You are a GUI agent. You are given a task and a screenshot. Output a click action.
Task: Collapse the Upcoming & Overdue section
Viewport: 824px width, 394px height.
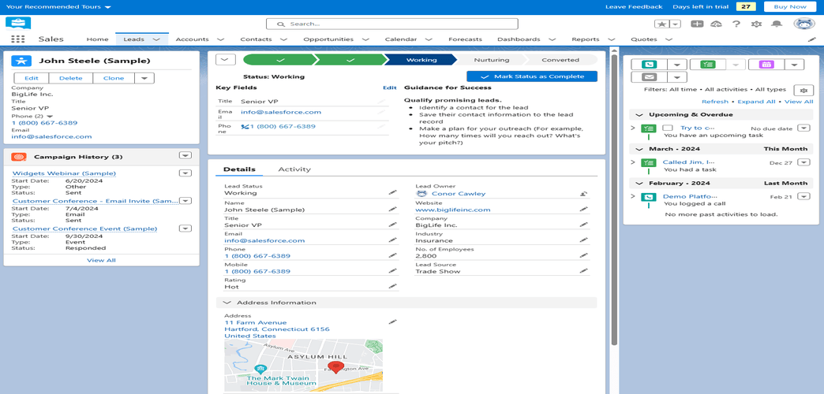coord(639,114)
